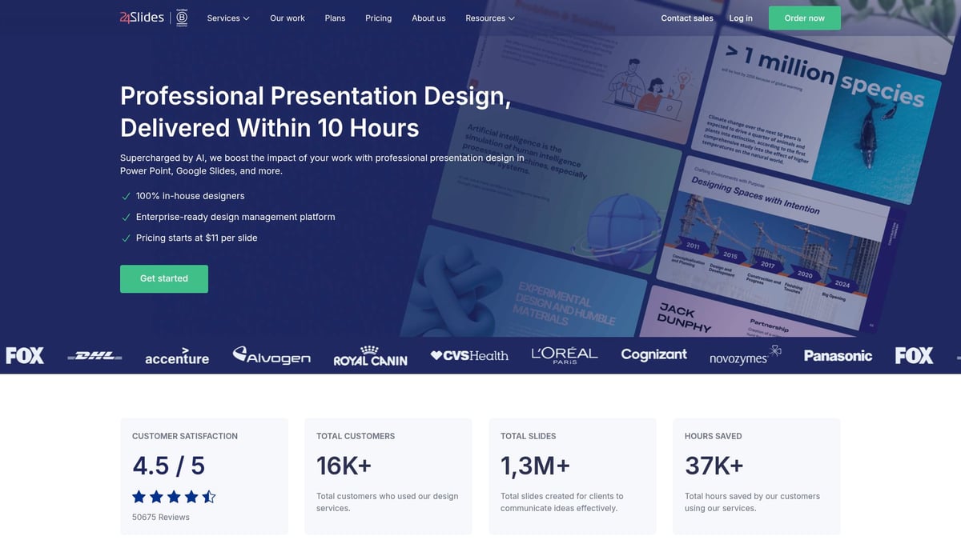
Task: Select About us in the navigation bar
Action: [x=428, y=18]
